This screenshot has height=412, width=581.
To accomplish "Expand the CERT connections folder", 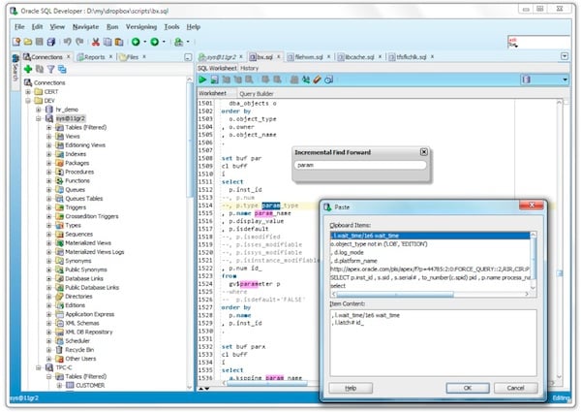I will point(26,91).
